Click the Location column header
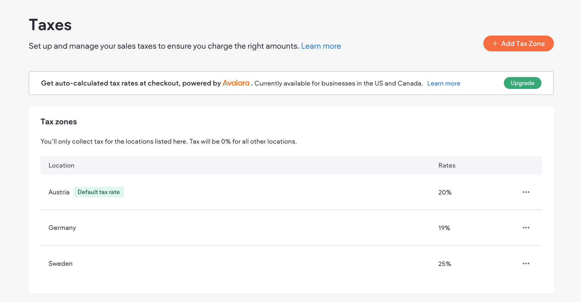 (x=61, y=166)
